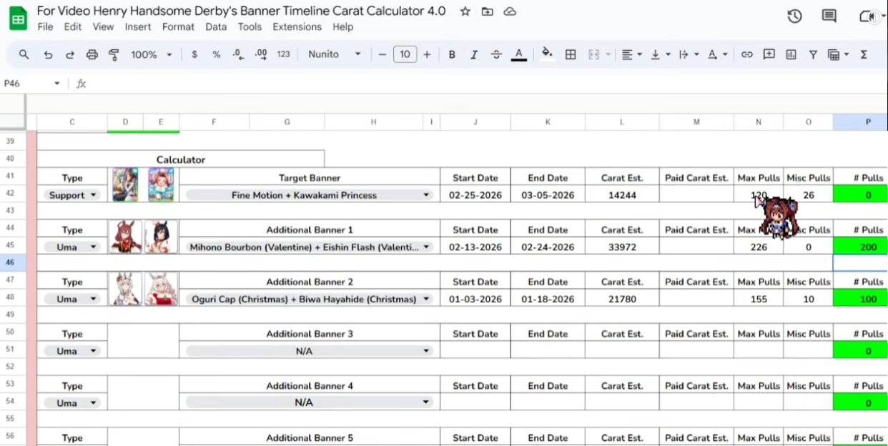This screenshot has width=888, height=446.
Task: Open the text color picker
Action: (x=519, y=54)
